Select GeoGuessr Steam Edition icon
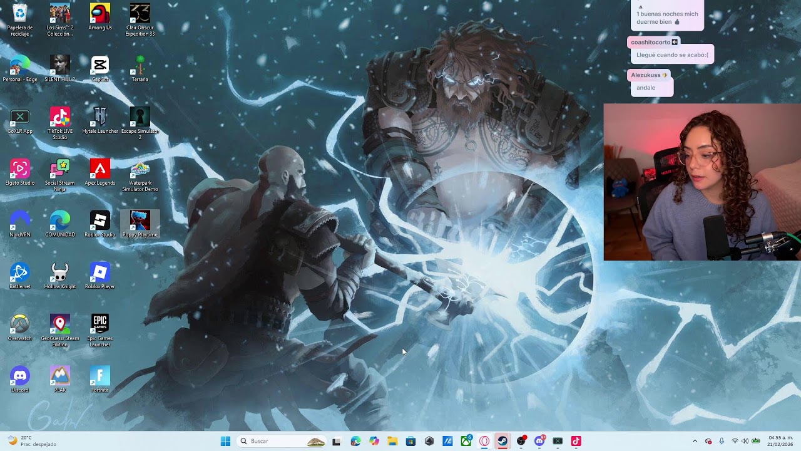Viewport: 801px width, 451px height. [60, 331]
